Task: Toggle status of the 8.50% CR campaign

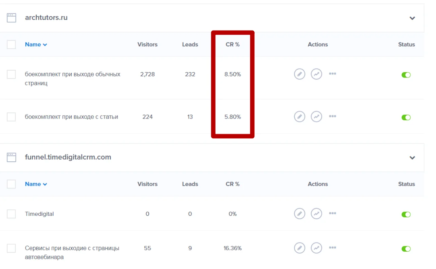Action: point(406,75)
